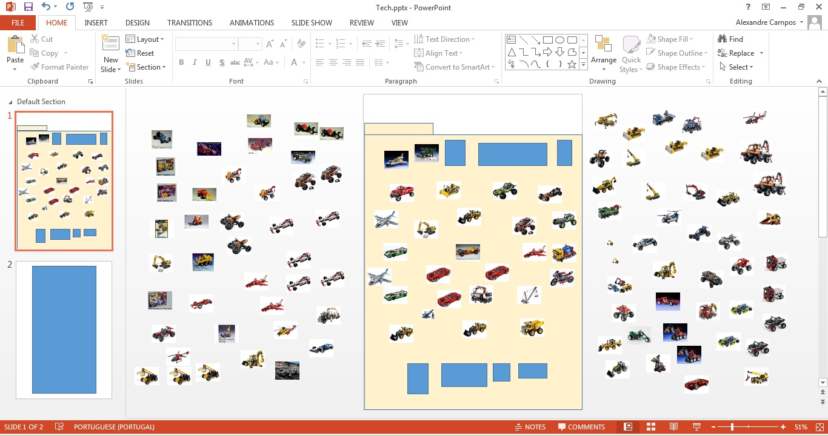Screen dimensions: 828x436
Task: Expand the shapes gallery More arrow
Action: pos(583,64)
